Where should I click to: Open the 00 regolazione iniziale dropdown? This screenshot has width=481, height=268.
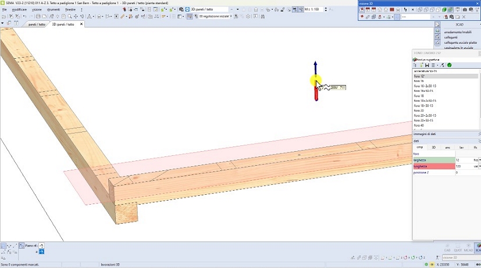[x=230, y=17]
